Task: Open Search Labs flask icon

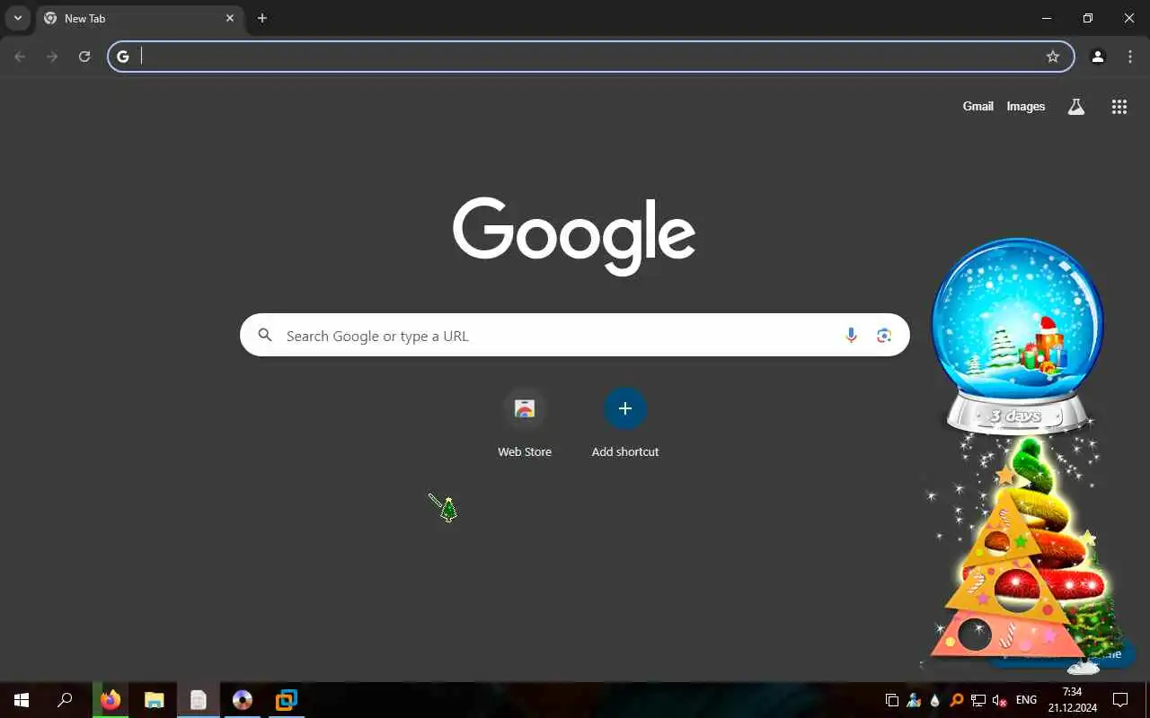Action: pos(1075,107)
